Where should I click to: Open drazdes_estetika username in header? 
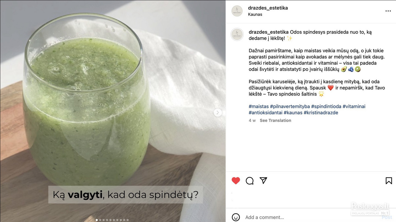click(x=268, y=8)
